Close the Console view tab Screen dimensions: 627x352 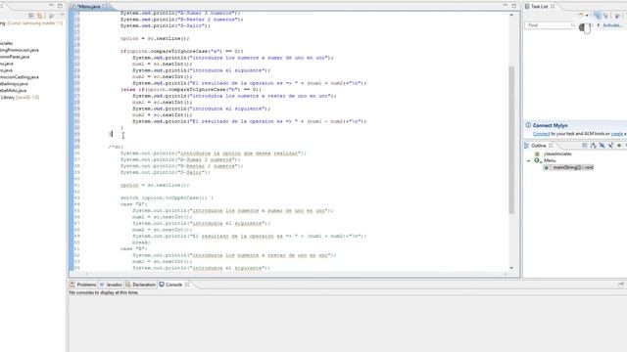tap(187, 285)
